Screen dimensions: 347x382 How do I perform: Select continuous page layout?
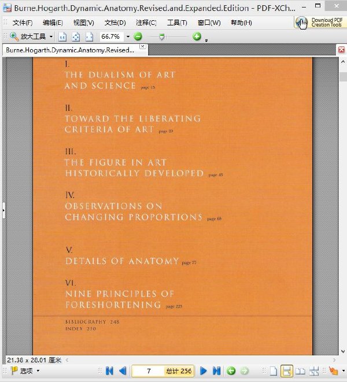tap(286, 371)
